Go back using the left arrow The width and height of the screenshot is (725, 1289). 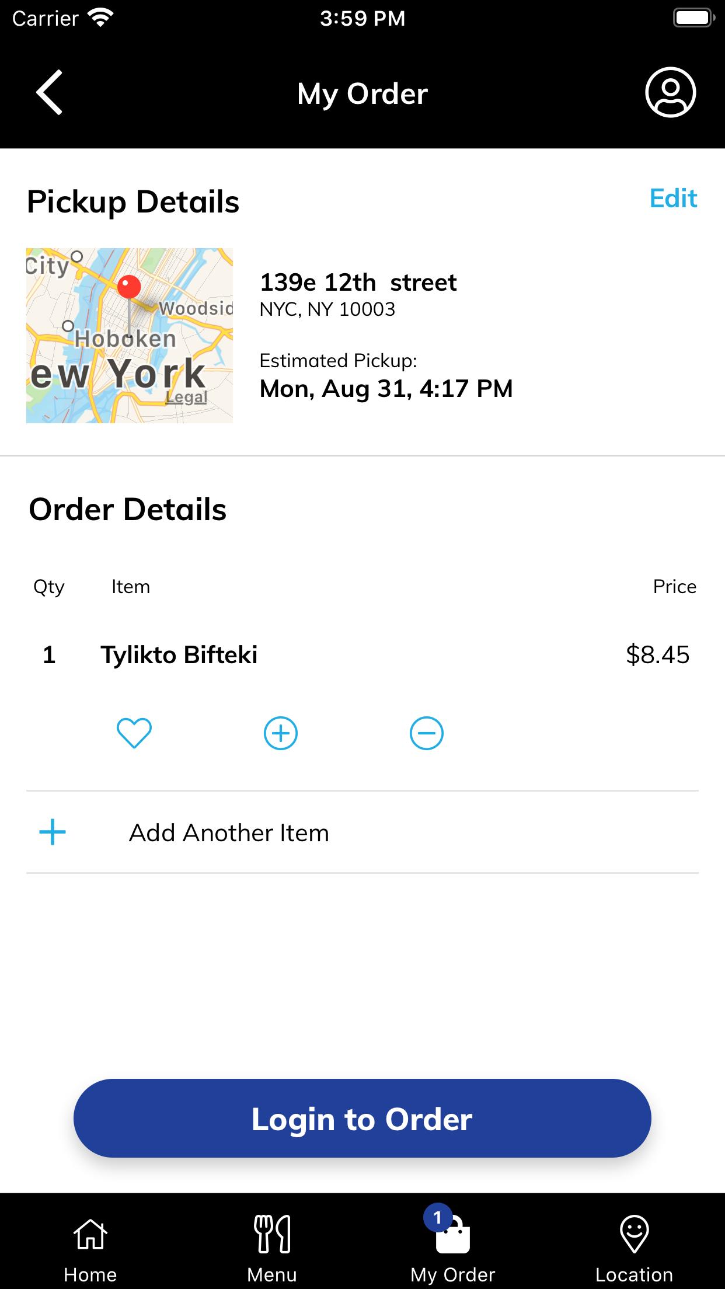click(49, 92)
